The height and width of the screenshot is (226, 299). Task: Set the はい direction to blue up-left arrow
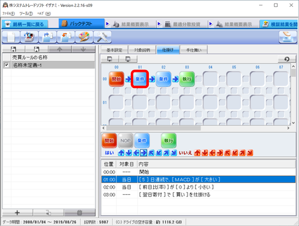(x=151, y=153)
